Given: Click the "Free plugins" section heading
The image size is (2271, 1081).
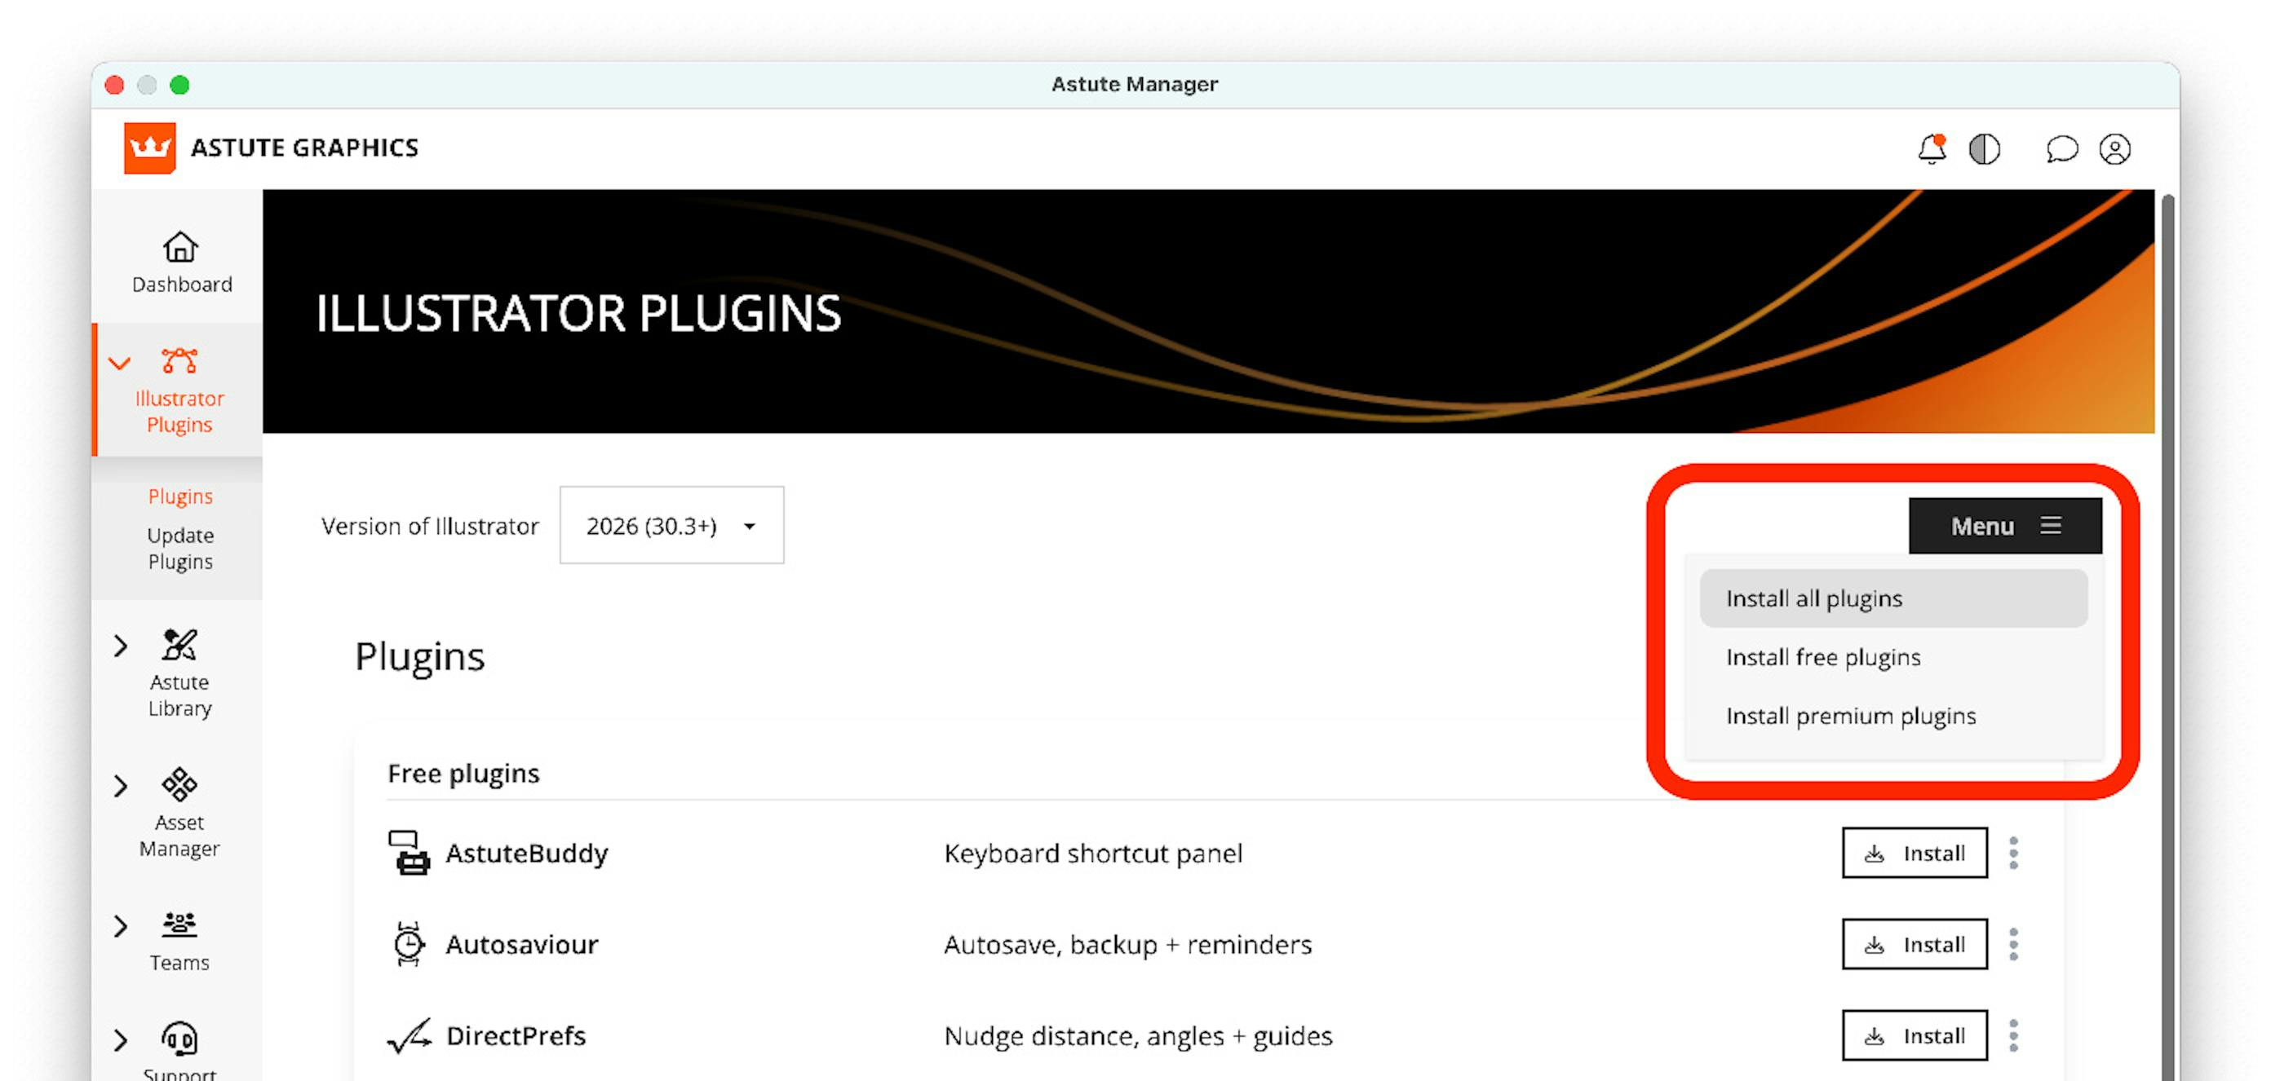Looking at the screenshot, I should coord(463,773).
